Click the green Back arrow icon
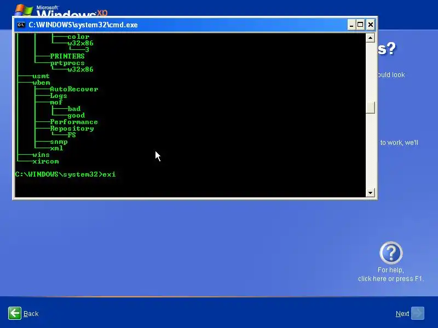This screenshot has height=328, width=438. pos(15,313)
